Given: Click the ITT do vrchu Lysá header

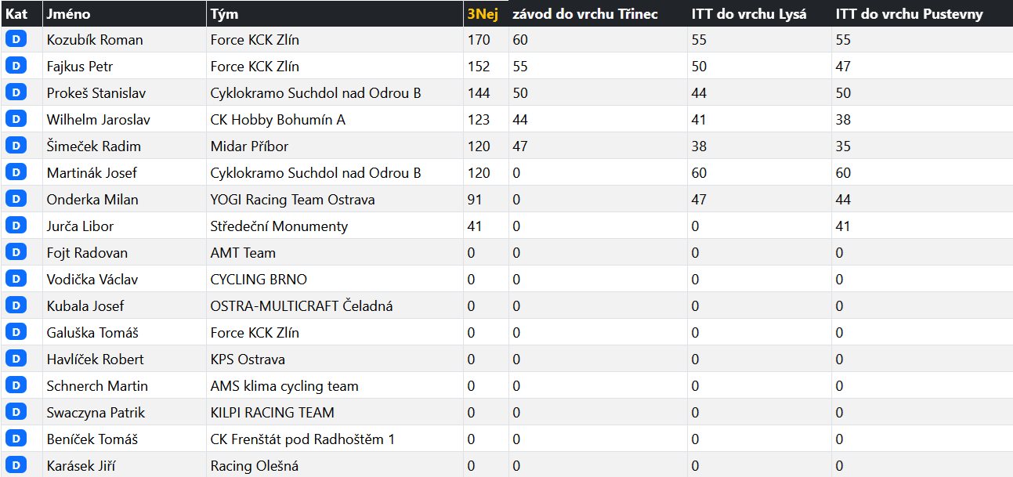Looking at the screenshot, I should pos(748,14).
